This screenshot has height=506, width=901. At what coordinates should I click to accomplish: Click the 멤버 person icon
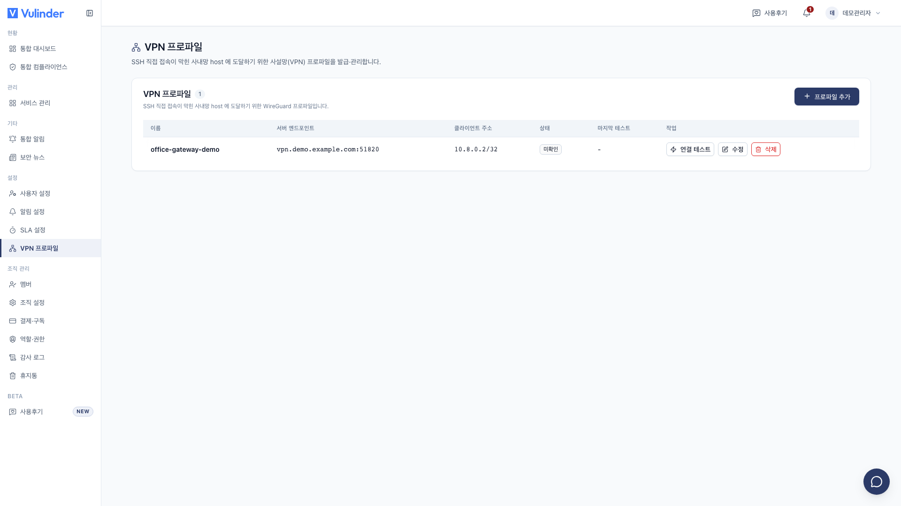(x=13, y=284)
